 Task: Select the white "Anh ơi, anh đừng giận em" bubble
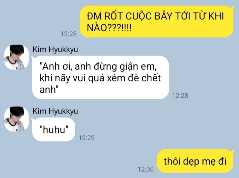(100, 77)
